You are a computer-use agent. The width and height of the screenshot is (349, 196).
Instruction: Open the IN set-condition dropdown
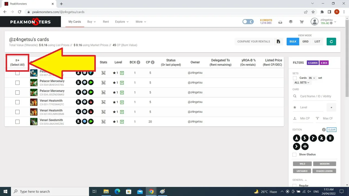[312, 78]
